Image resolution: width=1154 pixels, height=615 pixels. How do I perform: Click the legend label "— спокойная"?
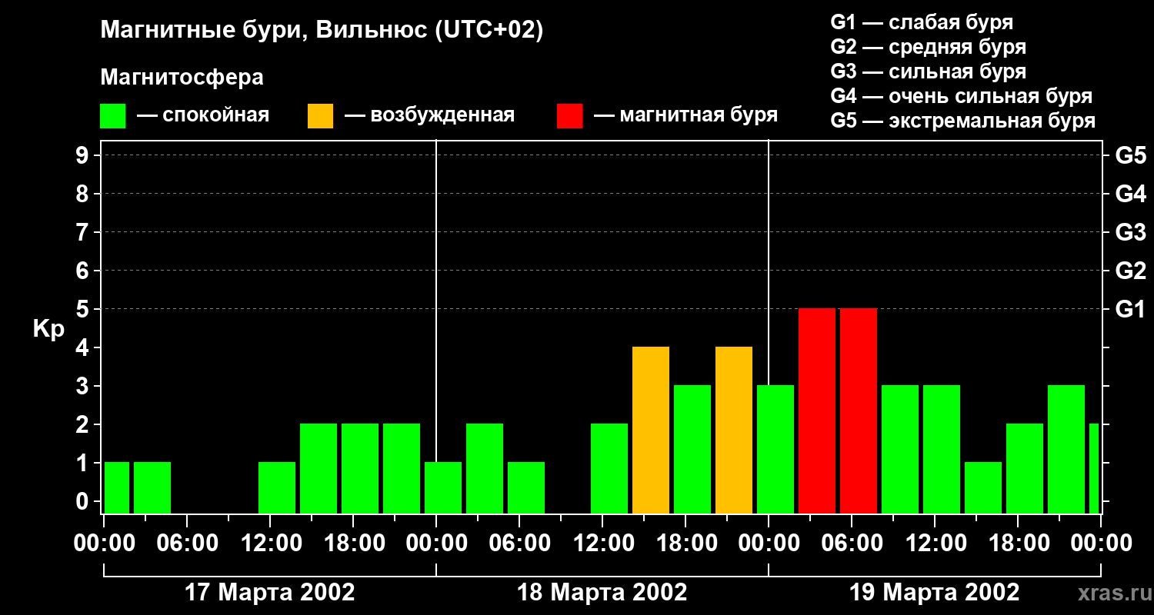coord(203,115)
